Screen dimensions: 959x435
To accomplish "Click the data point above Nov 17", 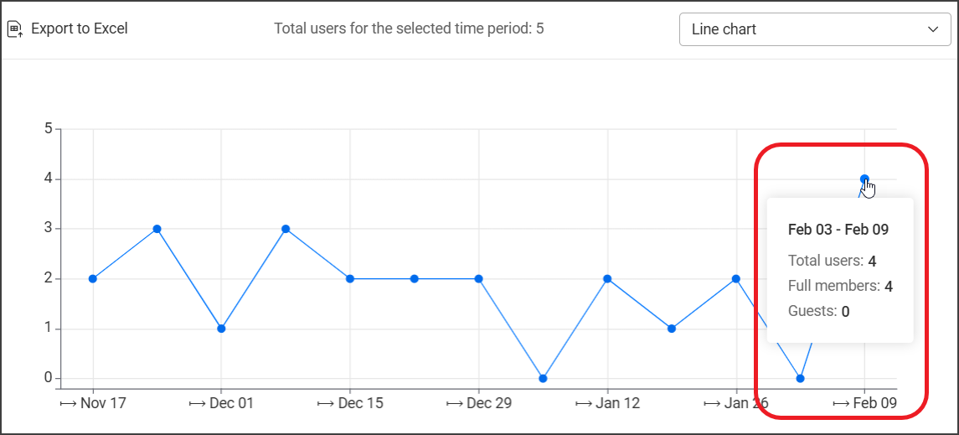I will pyautogui.click(x=92, y=278).
